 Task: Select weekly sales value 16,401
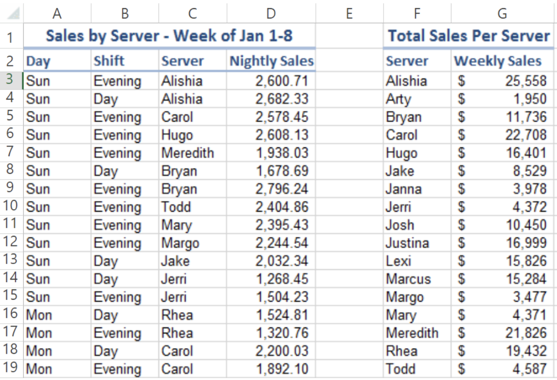pyautogui.click(x=502, y=153)
